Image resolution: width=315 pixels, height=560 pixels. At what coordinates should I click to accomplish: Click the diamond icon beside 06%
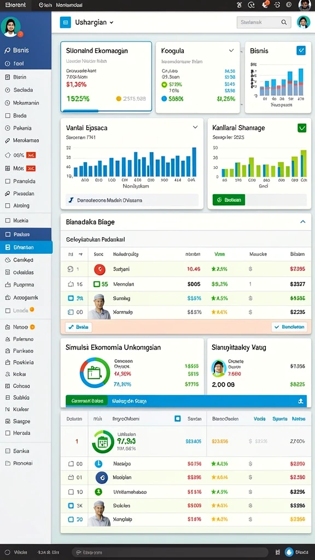pyautogui.click(x=7, y=155)
